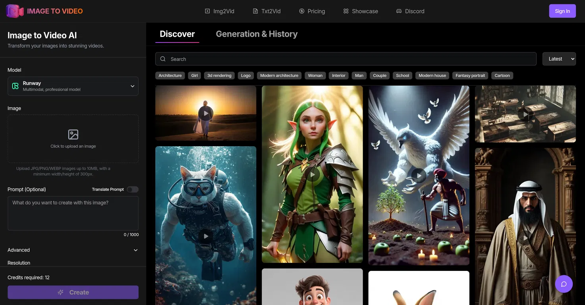Click the Runway model logo icon
Screen dimensions: 585x305
(x=15, y=86)
